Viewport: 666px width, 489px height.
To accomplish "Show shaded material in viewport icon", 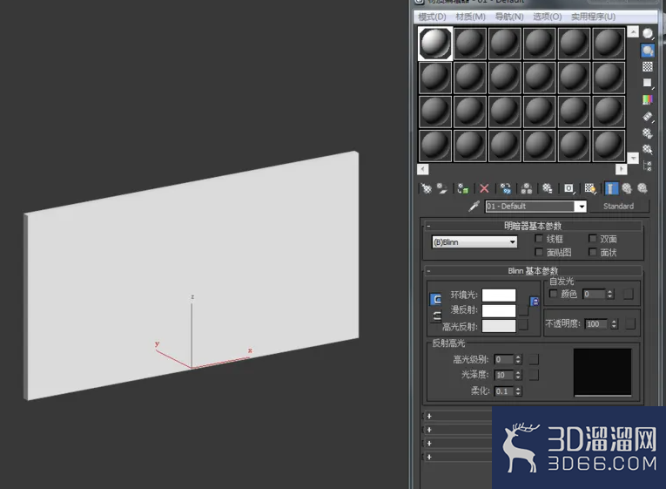I will point(590,188).
